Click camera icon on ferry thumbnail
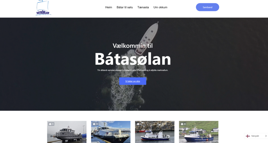Image resolution: width=268 pixels, height=143 pixels. coord(138,124)
